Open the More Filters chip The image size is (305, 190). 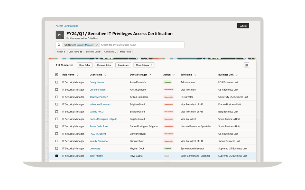(126, 52)
